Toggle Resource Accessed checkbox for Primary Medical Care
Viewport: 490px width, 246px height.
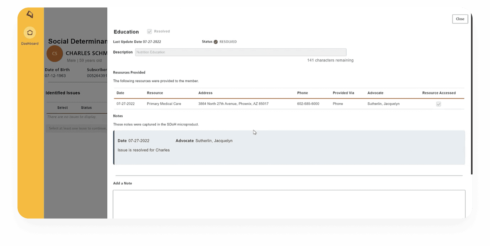coord(439,104)
